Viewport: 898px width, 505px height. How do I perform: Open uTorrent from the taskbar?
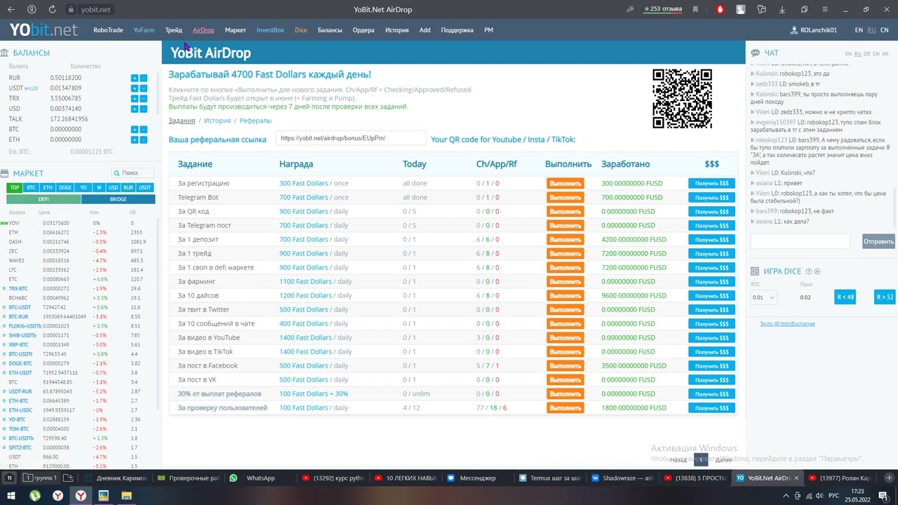[35, 495]
